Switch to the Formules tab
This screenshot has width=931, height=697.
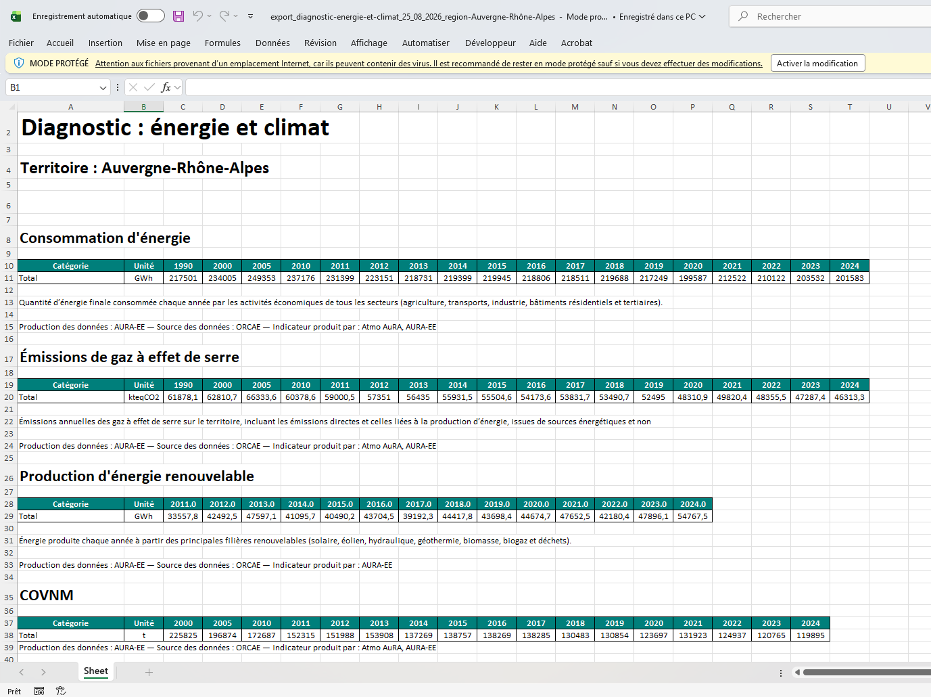(x=222, y=43)
